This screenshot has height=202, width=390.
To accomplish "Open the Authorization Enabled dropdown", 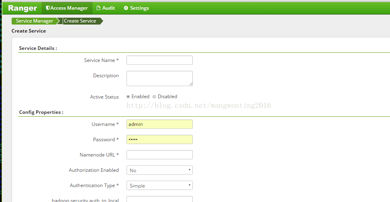I will [x=159, y=170].
